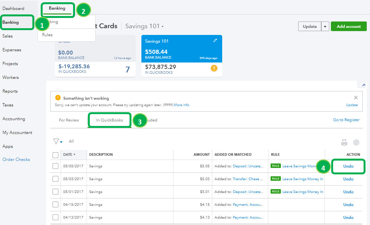370x225 pixels.
Task: Undo the 05/01/2017 transaction
Action: coord(348,192)
